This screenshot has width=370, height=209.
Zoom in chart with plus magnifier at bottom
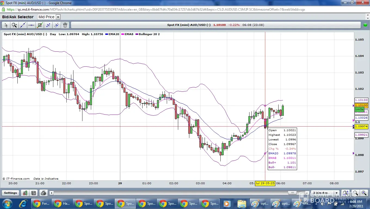[364, 193]
